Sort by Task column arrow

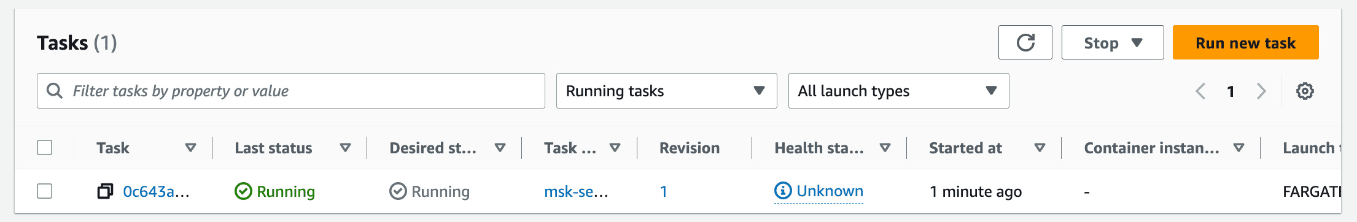pos(190,148)
